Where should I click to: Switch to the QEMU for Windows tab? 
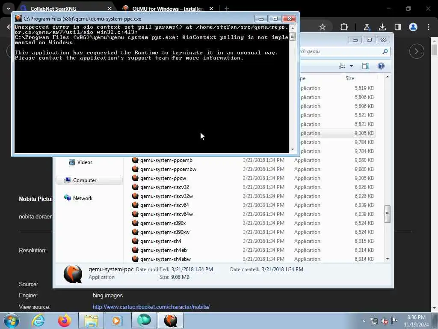(167, 9)
